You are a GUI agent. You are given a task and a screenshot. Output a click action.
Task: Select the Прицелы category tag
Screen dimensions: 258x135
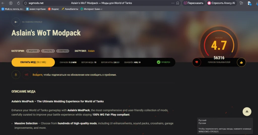tap(48, 51)
